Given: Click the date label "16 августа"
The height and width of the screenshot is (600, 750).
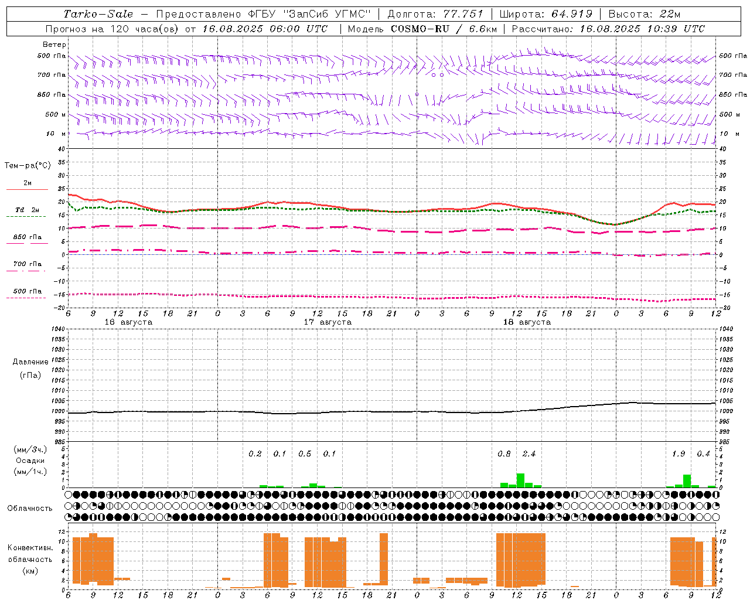Looking at the screenshot, I should [x=128, y=322].
